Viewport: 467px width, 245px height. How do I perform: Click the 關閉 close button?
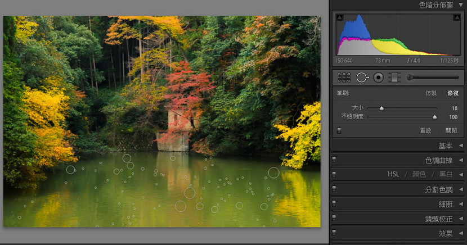coord(451,130)
